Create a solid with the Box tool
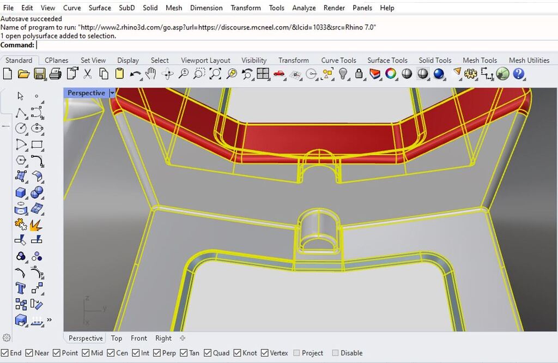This screenshot has width=558, height=363. pyautogui.click(x=20, y=192)
